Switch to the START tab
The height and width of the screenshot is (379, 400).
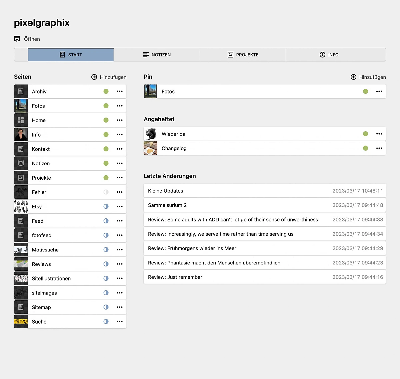click(71, 55)
